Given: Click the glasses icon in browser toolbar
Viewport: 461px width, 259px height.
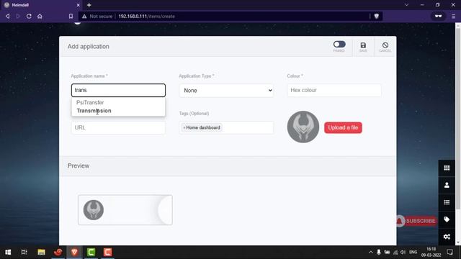Looking at the screenshot, I should click(438, 16).
